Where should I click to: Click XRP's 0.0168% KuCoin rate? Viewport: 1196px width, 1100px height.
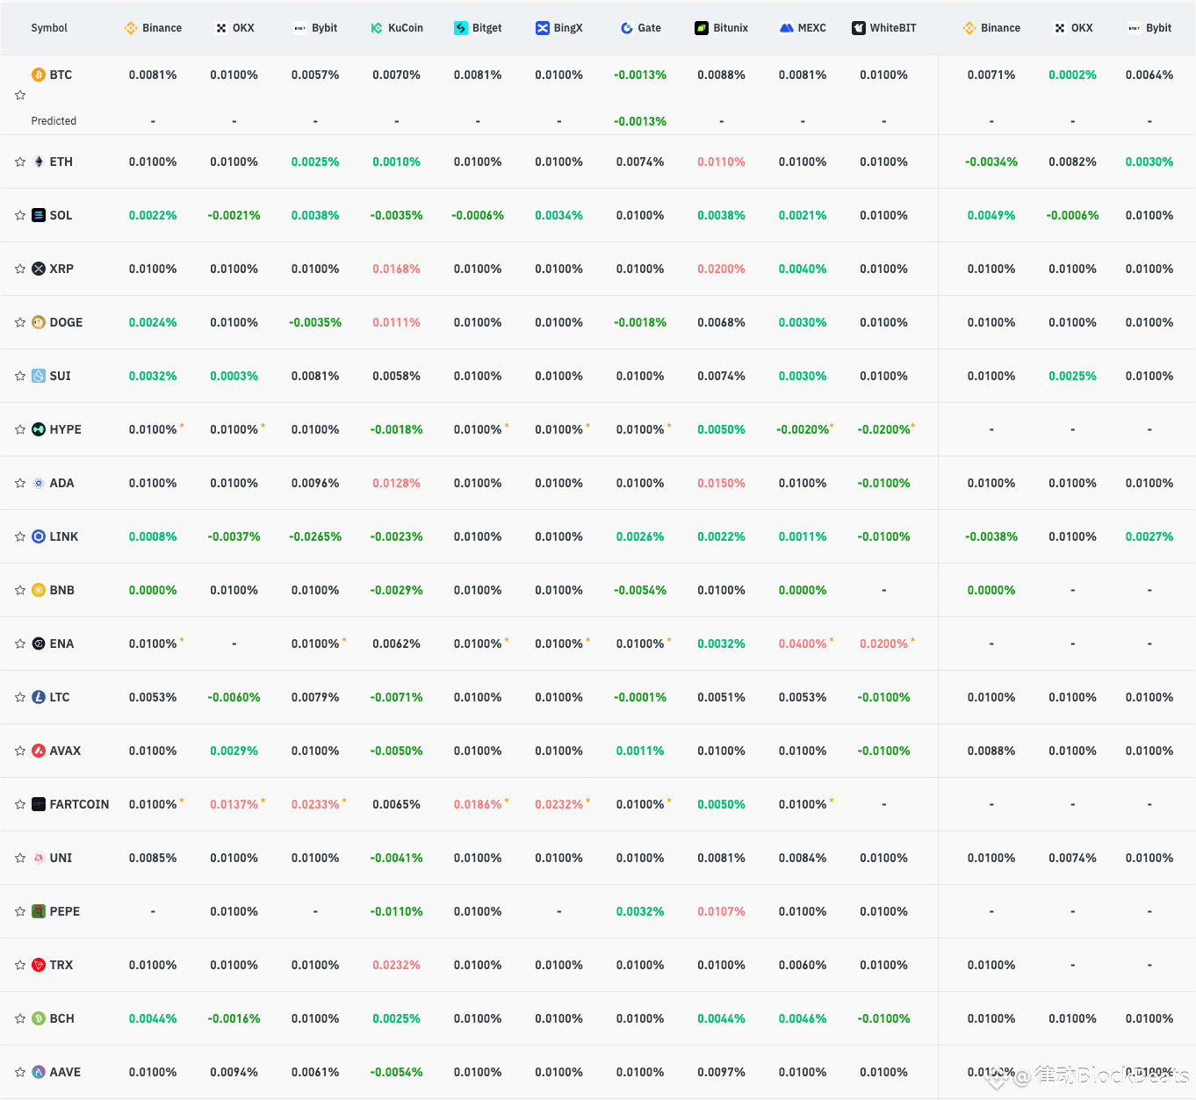pyautogui.click(x=396, y=269)
